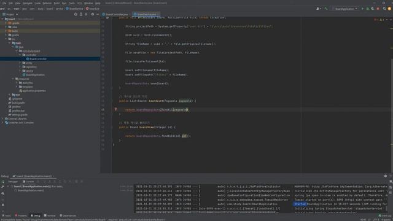This screenshot has width=393, height=221.
Task: Expand External Libraries node
Action: (x=2, y=118)
